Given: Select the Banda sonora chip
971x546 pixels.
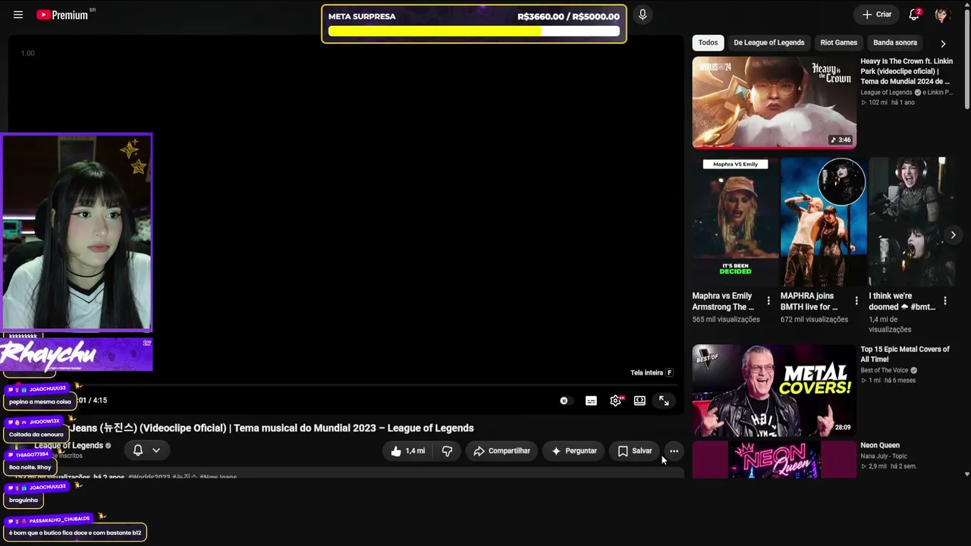Looking at the screenshot, I should (895, 43).
